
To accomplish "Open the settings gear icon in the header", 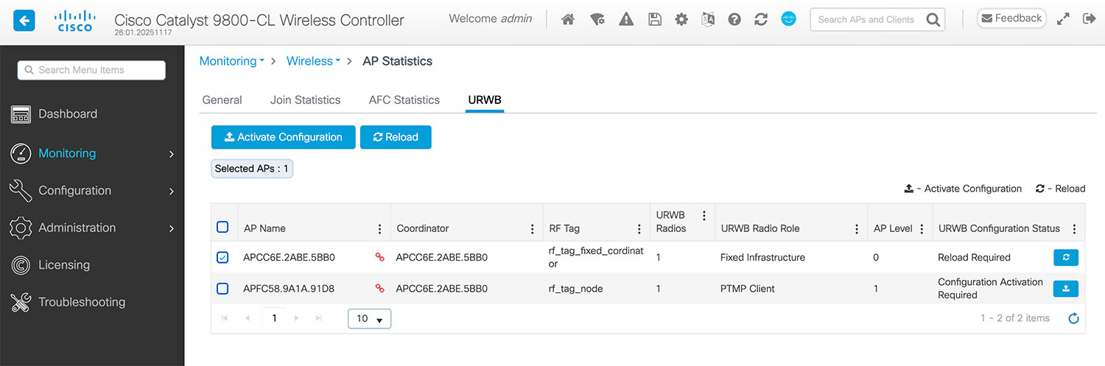I will [681, 20].
